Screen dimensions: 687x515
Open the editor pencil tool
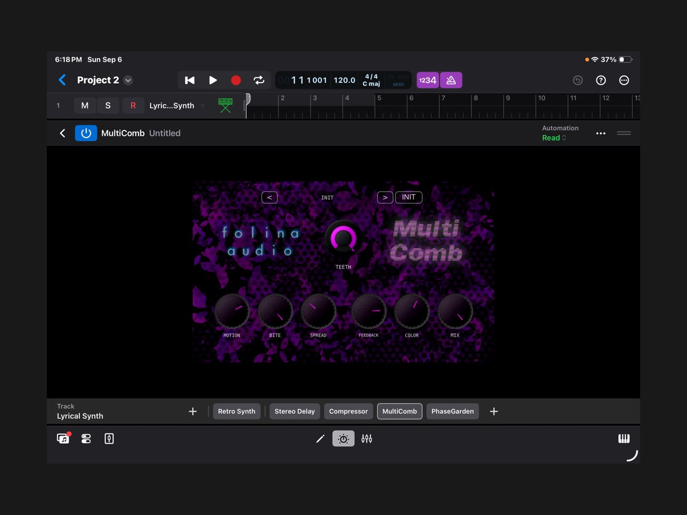coord(320,439)
